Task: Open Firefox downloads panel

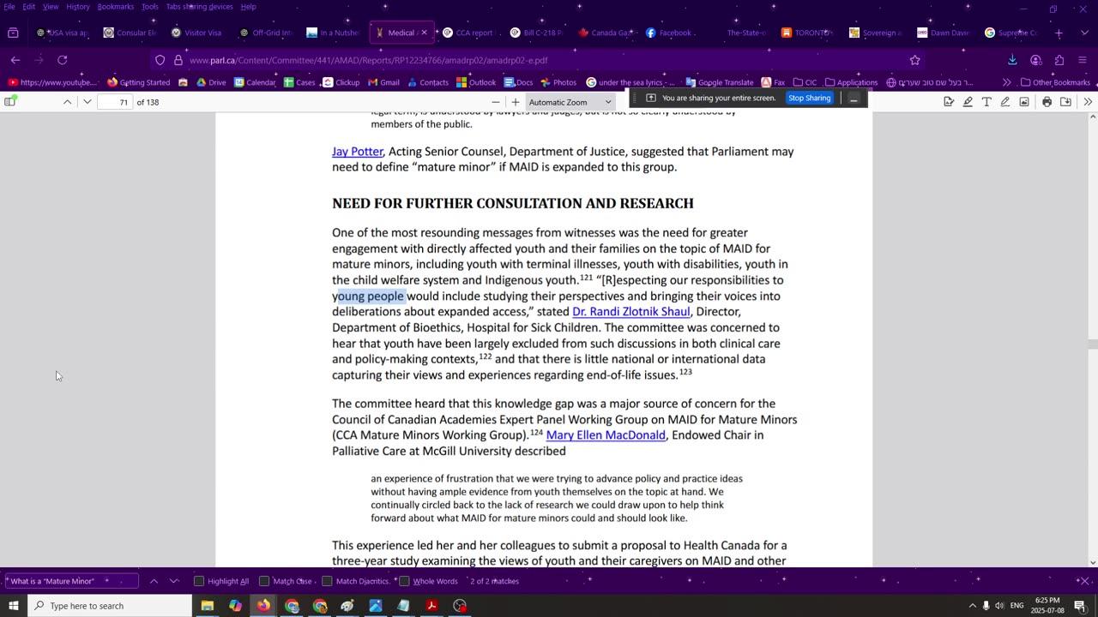Action: (x=1012, y=60)
